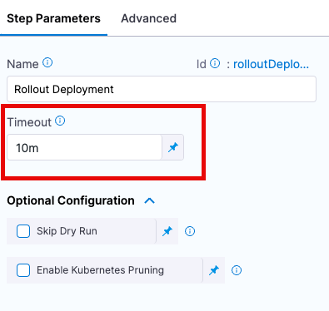Tick the Enable Kubernetes Pruning checkbox

(23, 270)
